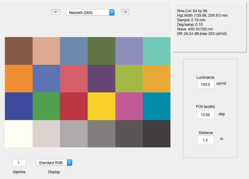Click the yellow green patch

point(129,78)
